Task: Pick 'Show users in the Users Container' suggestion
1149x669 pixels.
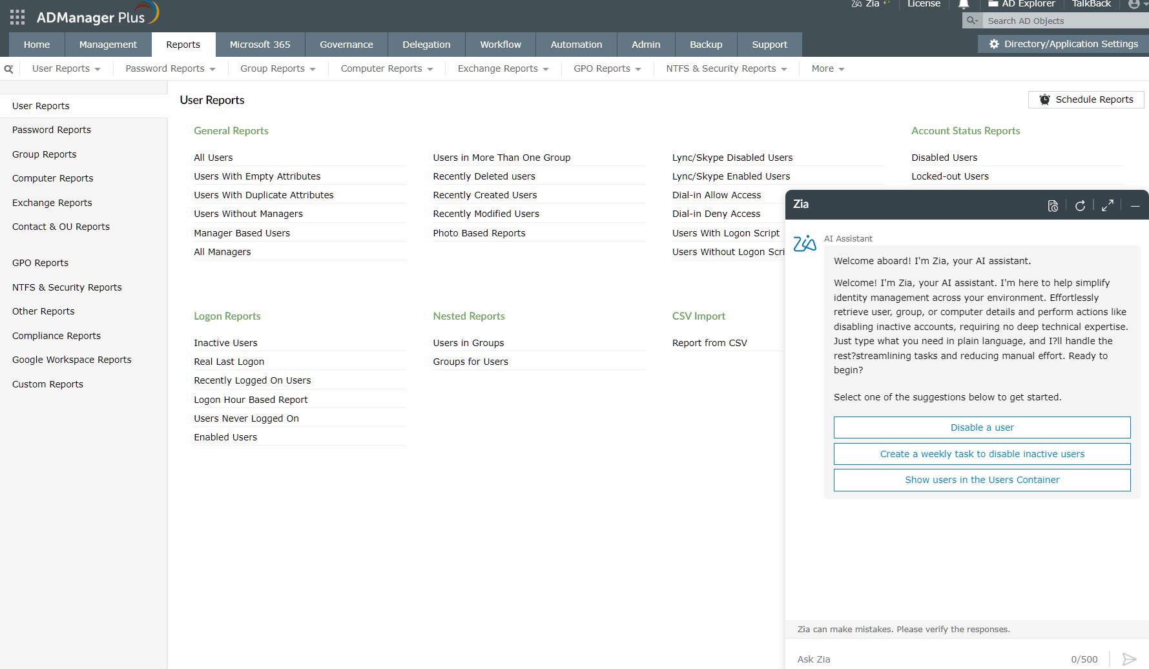Action: [x=982, y=480]
